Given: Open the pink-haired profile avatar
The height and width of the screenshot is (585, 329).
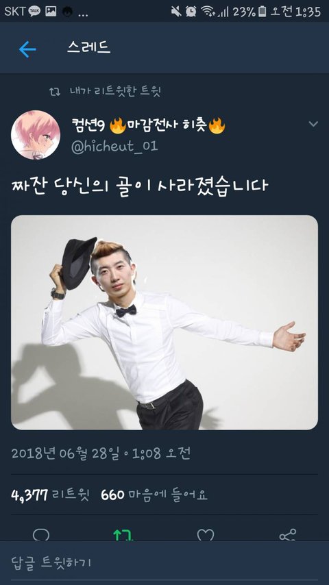Looking at the screenshot, I should 36,135.
